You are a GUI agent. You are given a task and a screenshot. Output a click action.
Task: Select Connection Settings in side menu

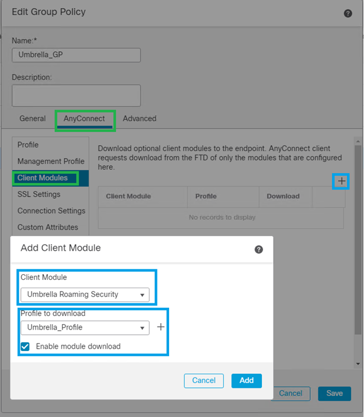point(51,211)
